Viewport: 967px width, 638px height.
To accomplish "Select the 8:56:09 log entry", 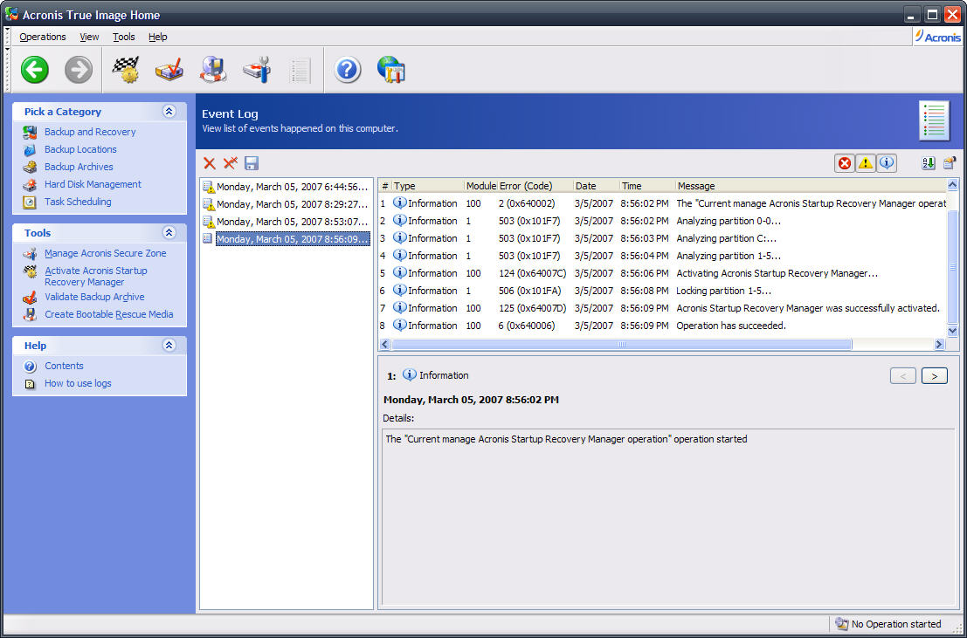I will click(287, 239).
